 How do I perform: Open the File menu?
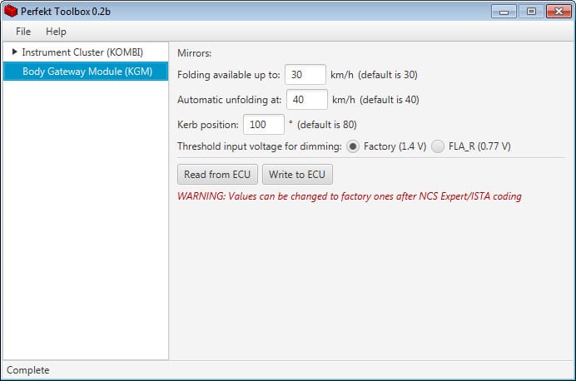click(x=22, y=32)
